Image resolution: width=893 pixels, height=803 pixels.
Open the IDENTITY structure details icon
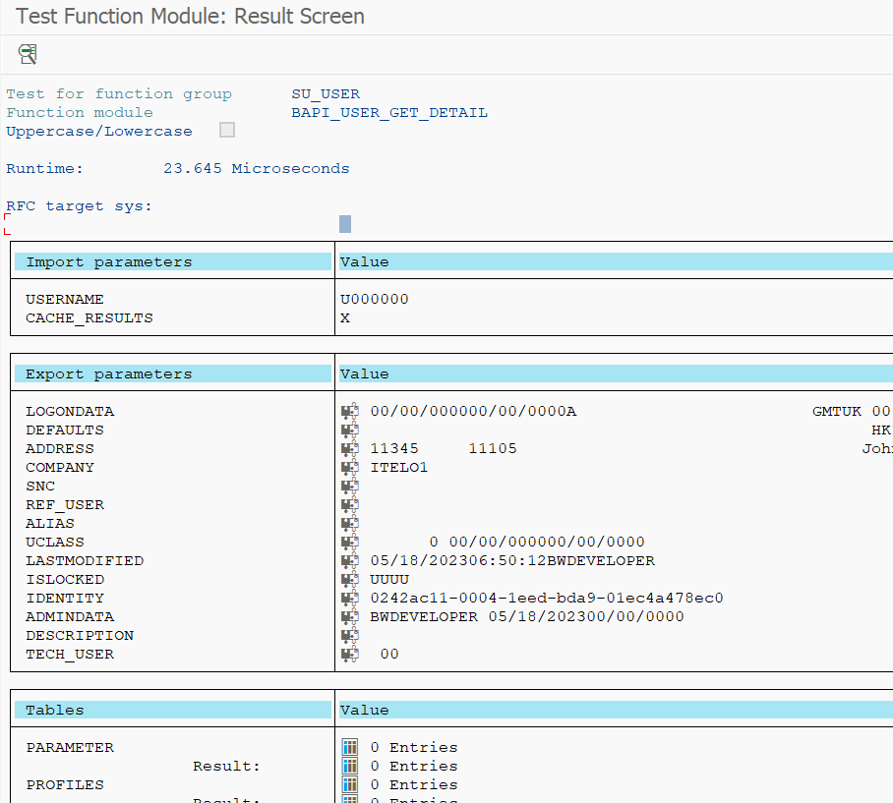(x=350, y=598)
